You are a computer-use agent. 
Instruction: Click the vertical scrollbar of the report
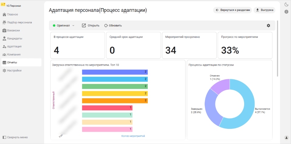277,49
